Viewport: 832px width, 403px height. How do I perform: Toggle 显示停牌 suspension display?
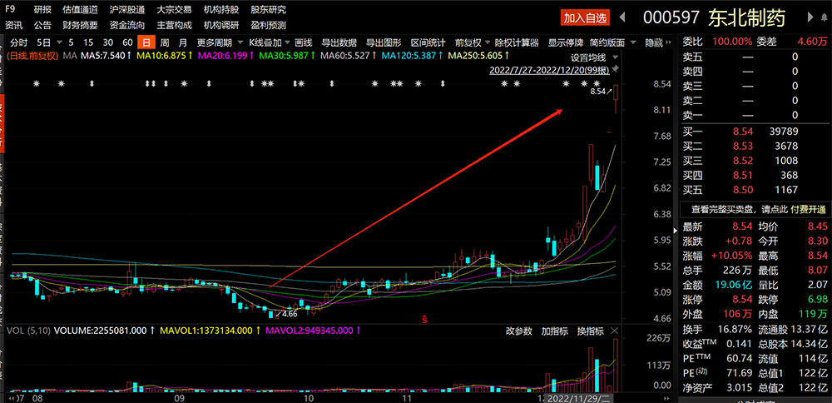point(566,43)
